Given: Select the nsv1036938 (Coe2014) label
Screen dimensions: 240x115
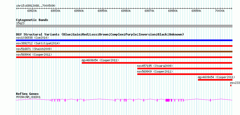Looking at the screenshot, I should [32, 38].
